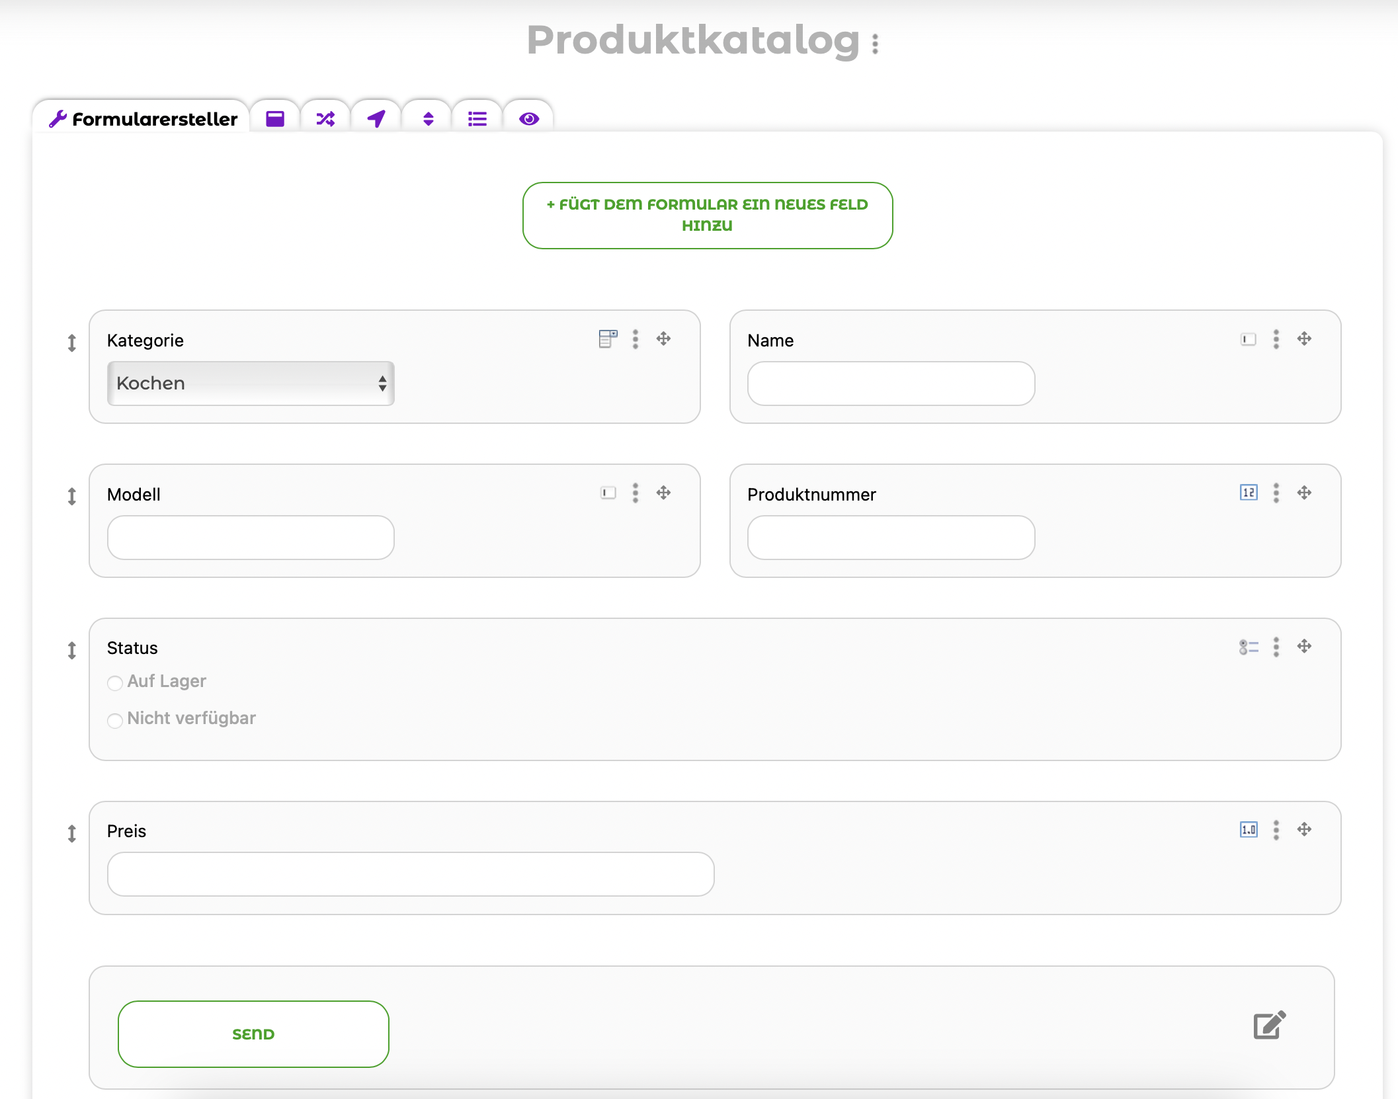Image resolution: width=1398 pixels, height=1099 pixels.
Task: Click the Status field move handle
Action: tap(1304, 647)
